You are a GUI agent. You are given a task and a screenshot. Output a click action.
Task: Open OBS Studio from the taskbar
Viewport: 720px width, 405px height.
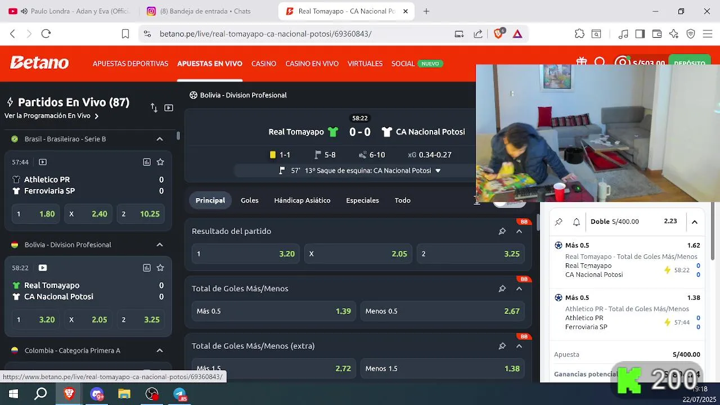152,394
